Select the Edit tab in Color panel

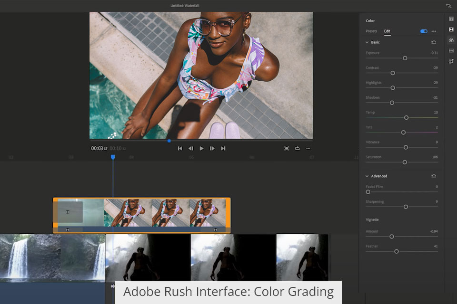click(x=387, y=31)
